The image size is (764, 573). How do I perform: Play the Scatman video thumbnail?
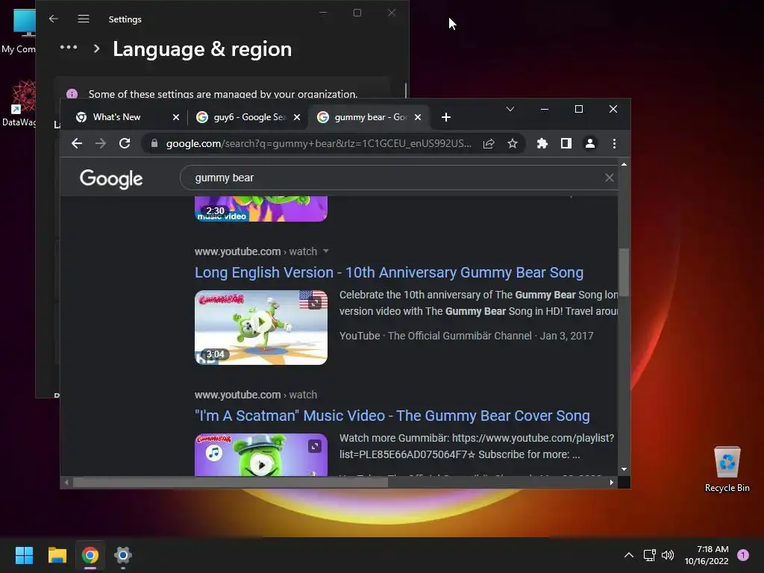(x=260, y=454)
